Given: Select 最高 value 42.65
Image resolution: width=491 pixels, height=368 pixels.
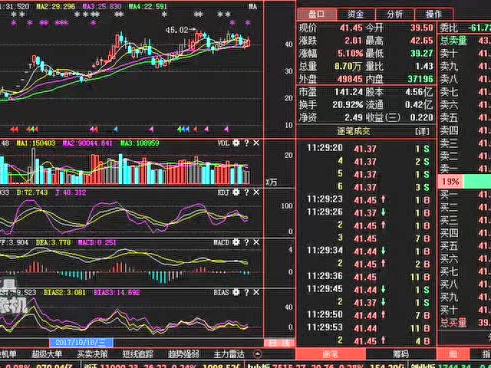Looking at the screenshot, I should 422,41.
